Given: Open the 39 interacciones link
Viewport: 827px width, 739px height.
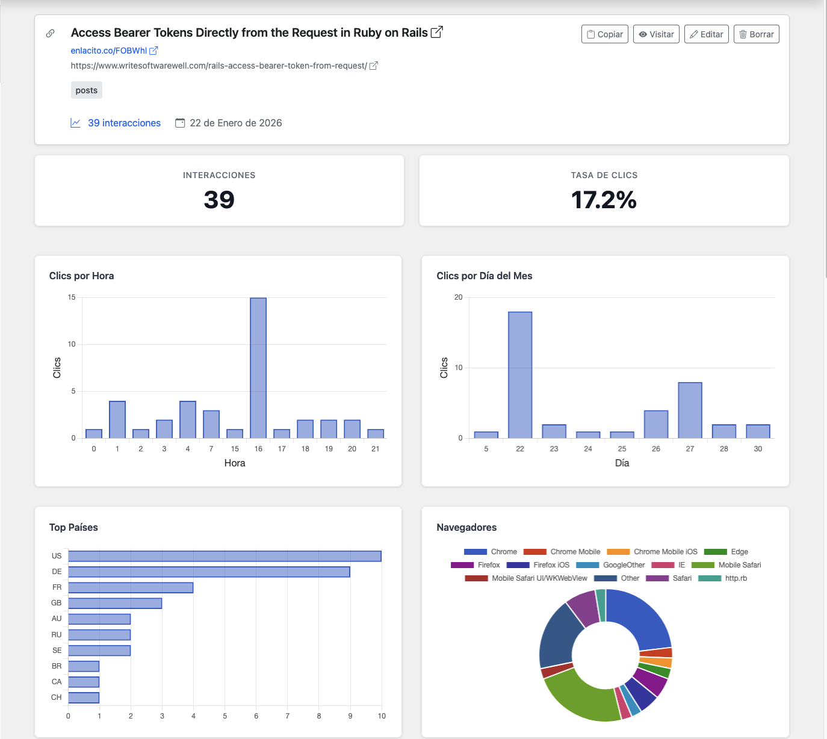Looking at the screenshot, I should coord(124,123).
